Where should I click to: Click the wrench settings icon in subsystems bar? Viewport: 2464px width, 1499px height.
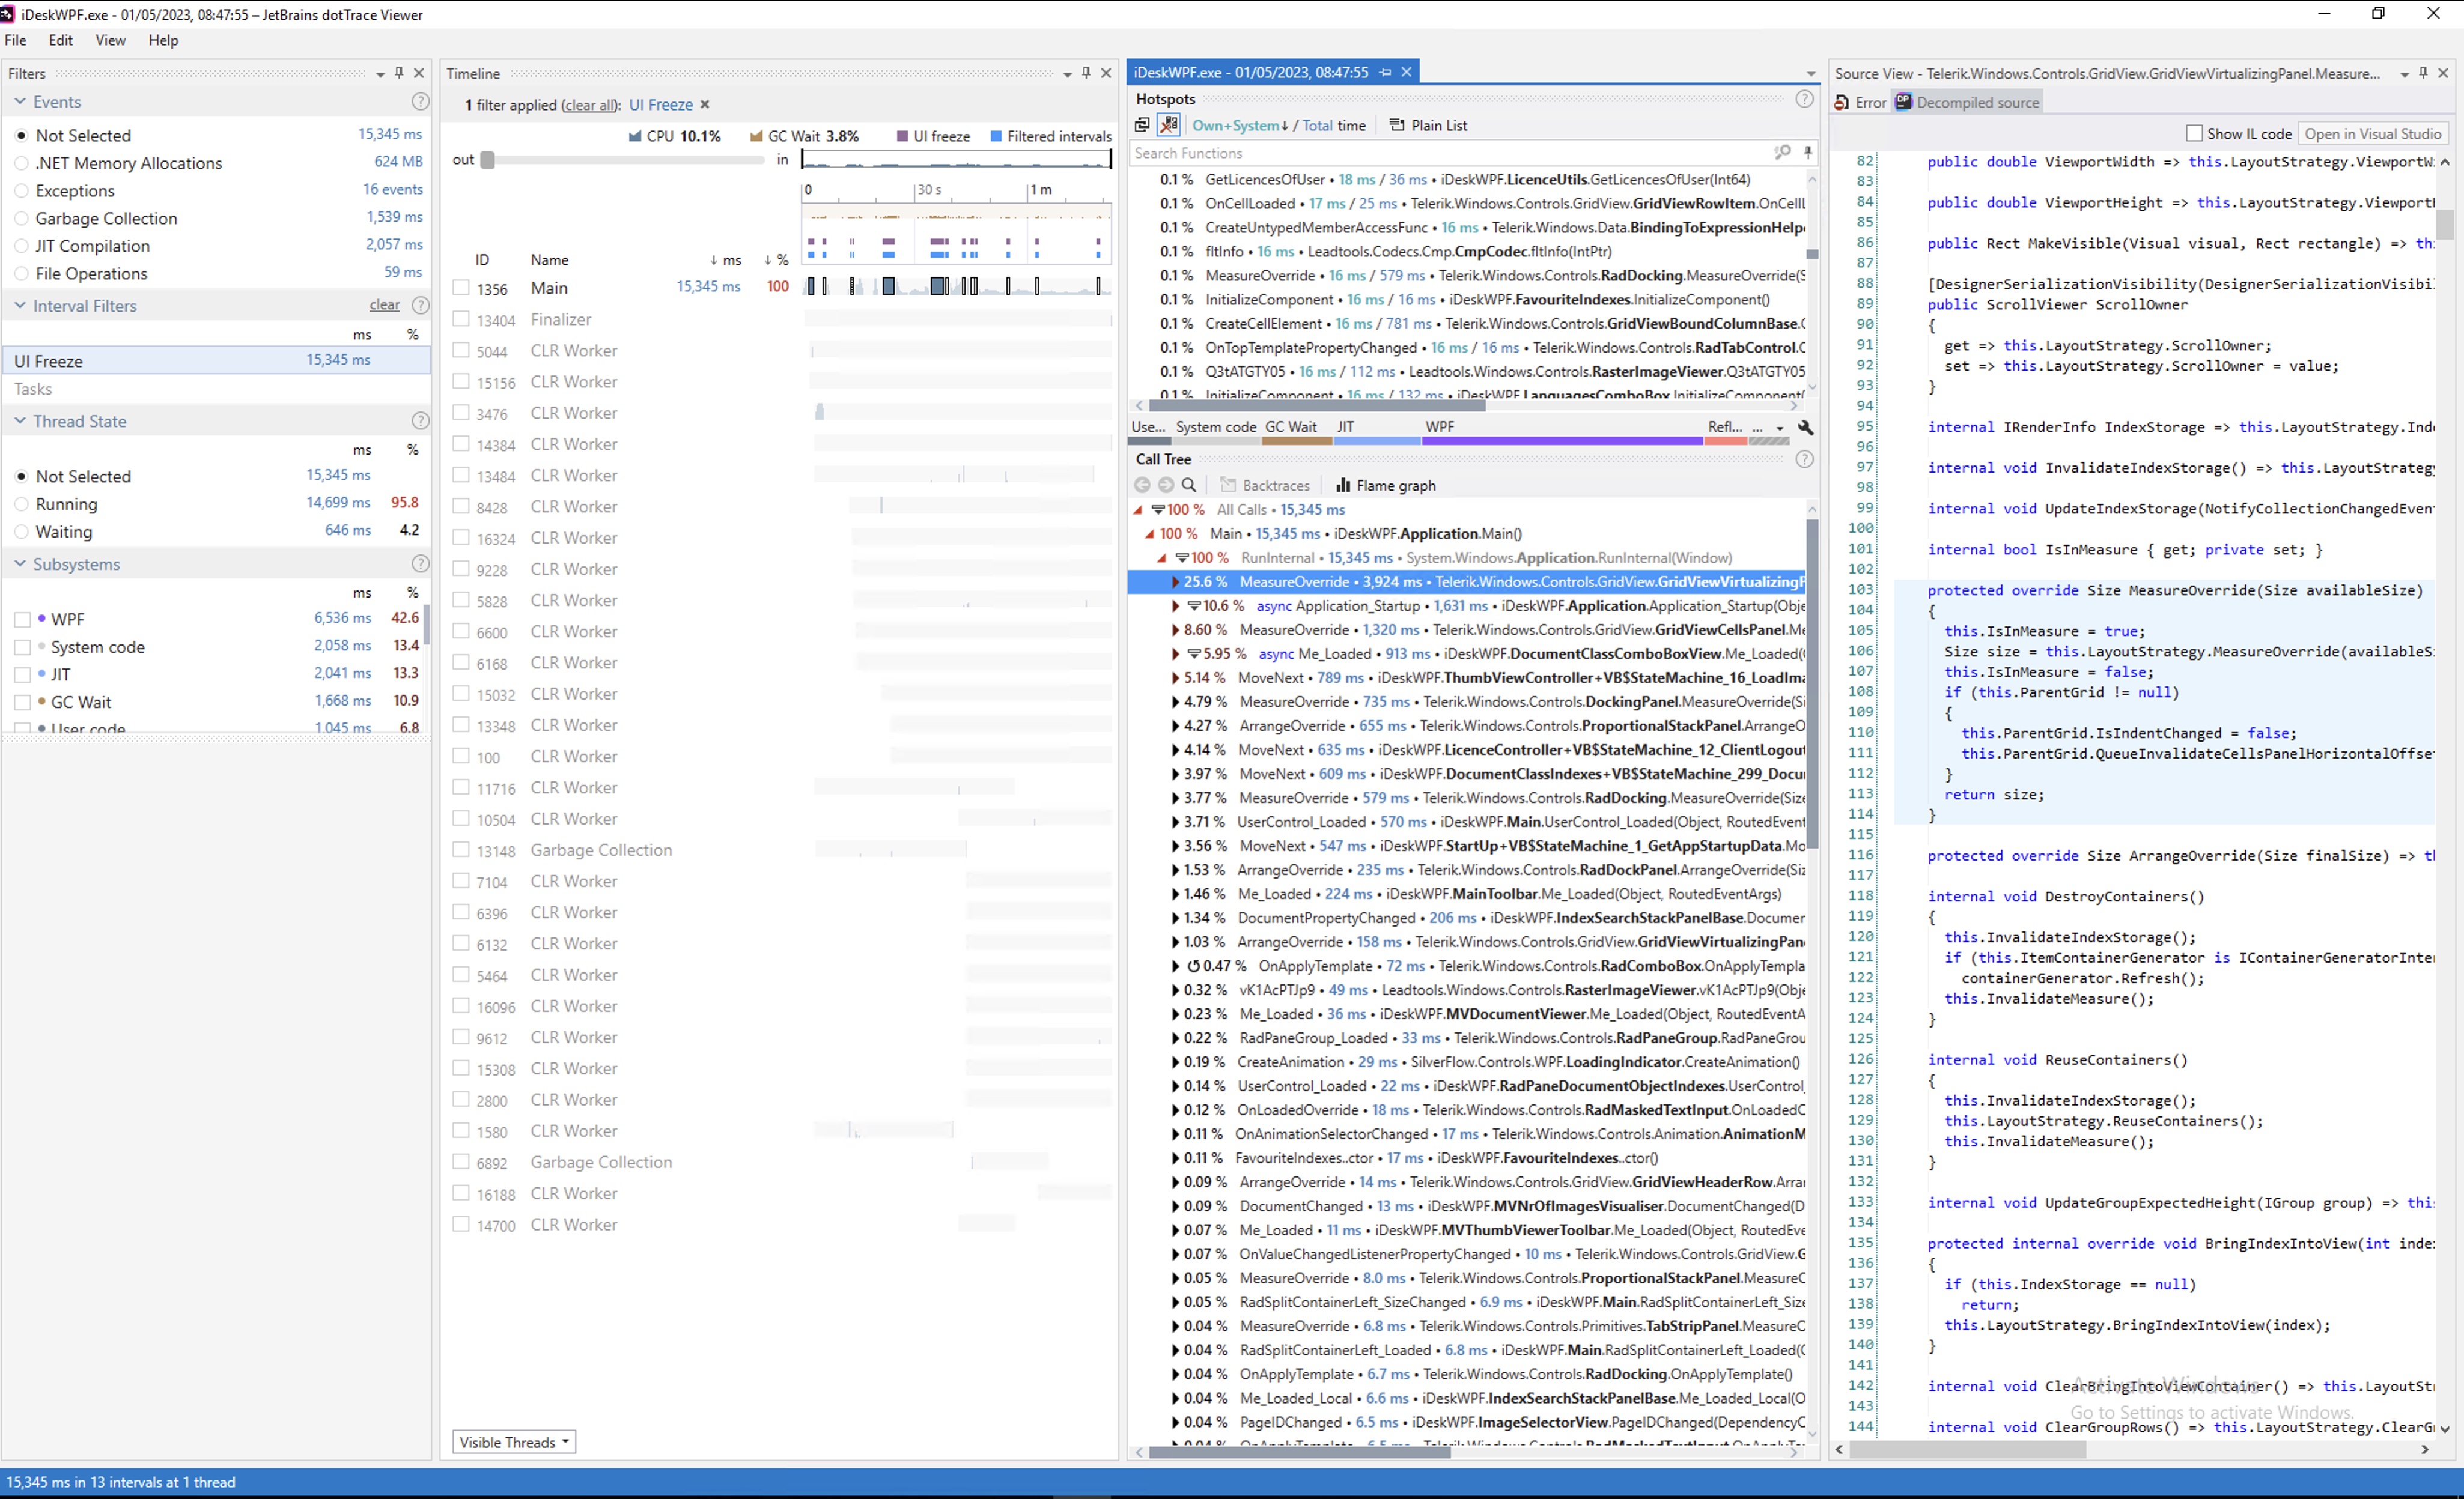(x=1805, y=428)
